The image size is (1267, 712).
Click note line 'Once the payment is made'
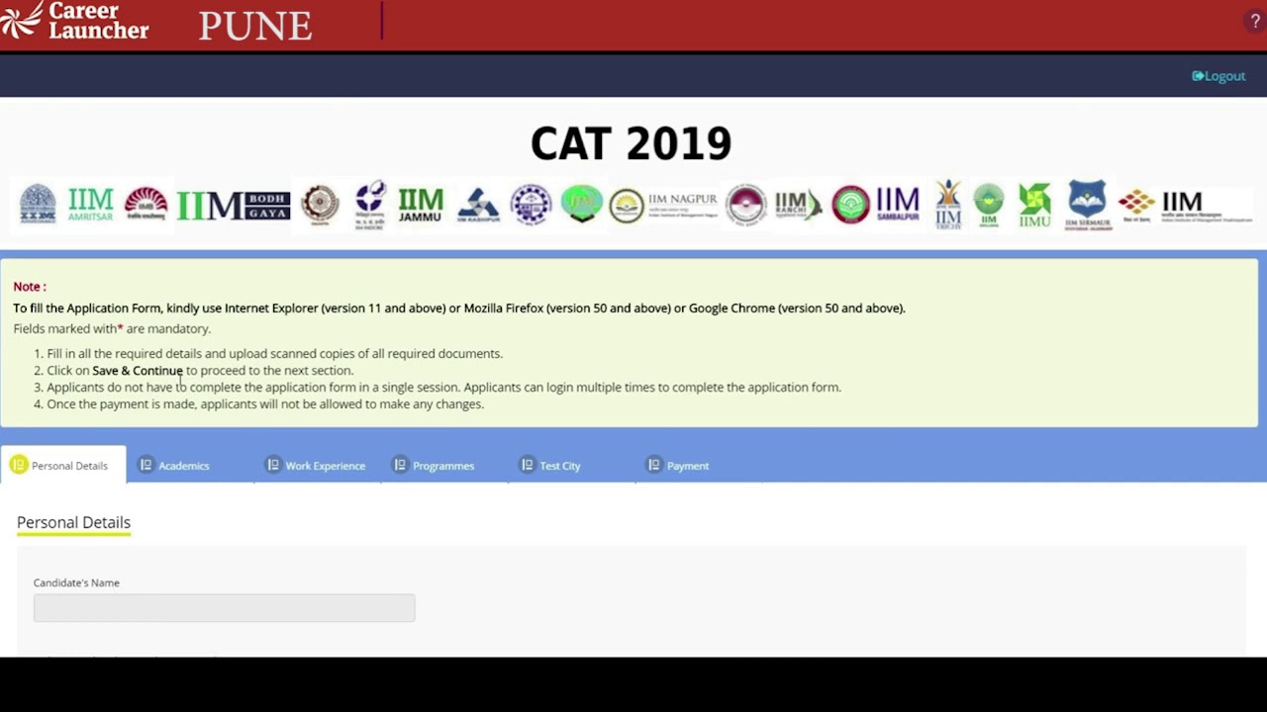pos(265,404)
